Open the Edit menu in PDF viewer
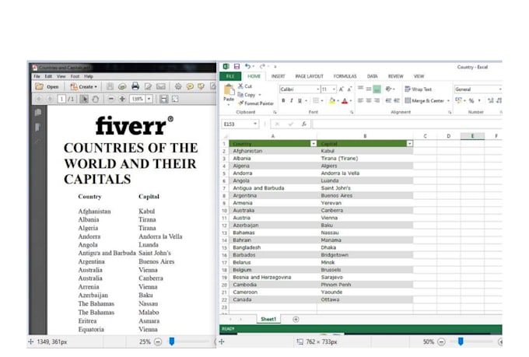Viewport: 529px width, 357px height. pyautogui.click(x=48, y=76)
